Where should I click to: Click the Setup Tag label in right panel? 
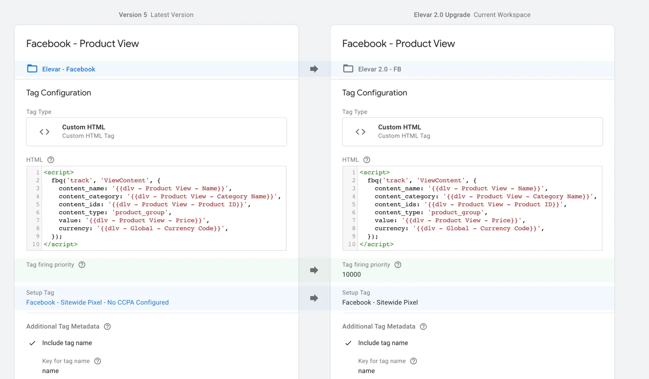[356, 293]
